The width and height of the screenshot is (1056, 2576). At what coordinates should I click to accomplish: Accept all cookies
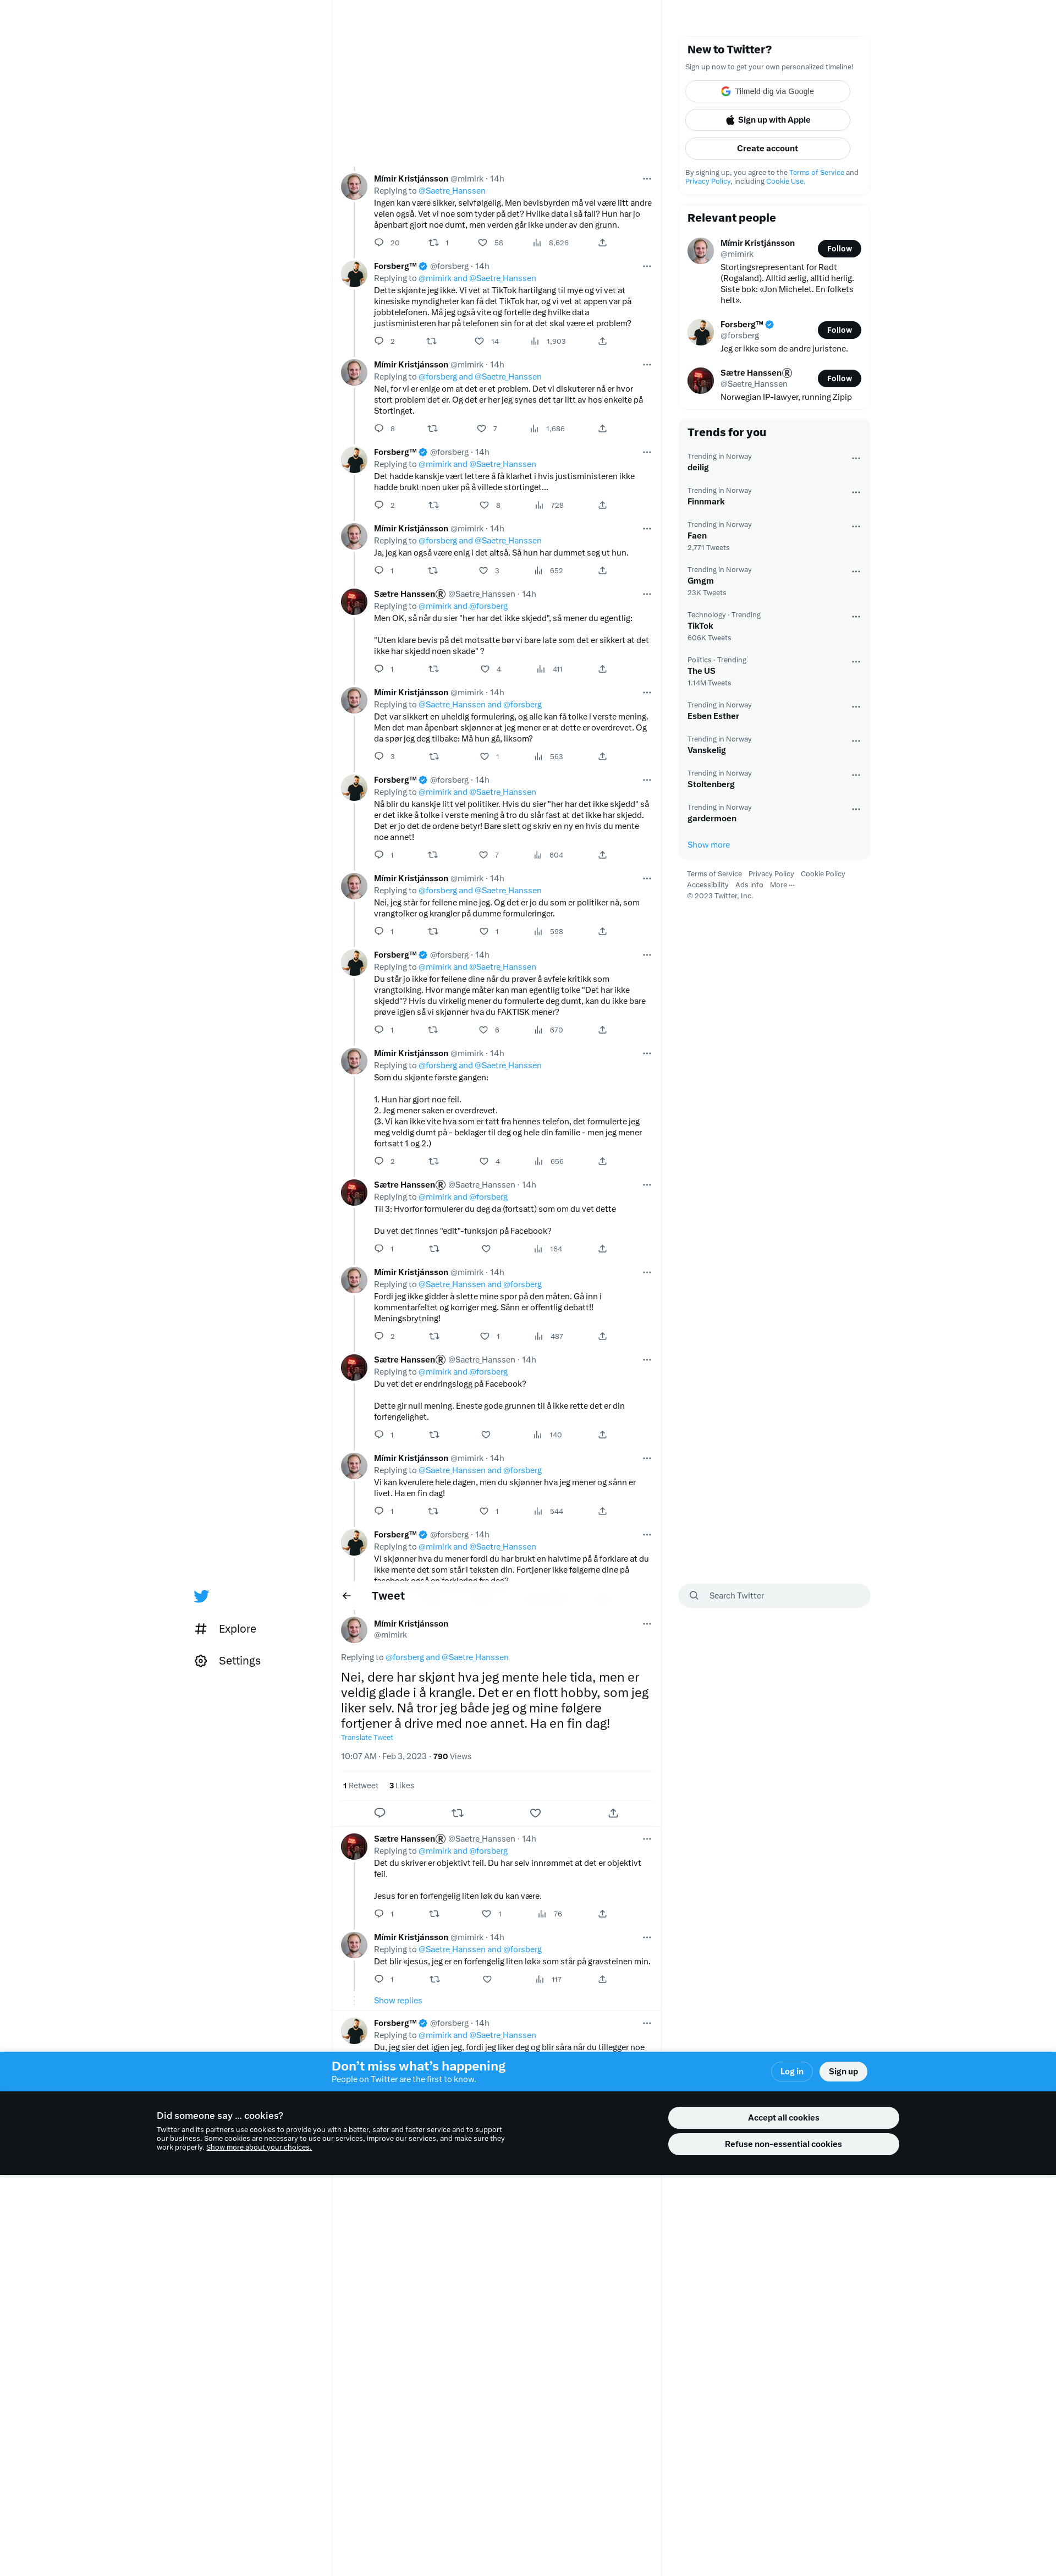[783, 2117]
